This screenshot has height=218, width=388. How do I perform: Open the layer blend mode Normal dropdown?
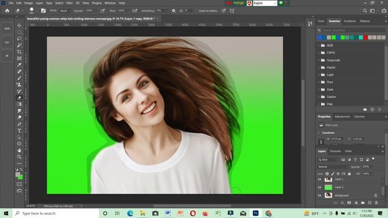pos(333,167)
